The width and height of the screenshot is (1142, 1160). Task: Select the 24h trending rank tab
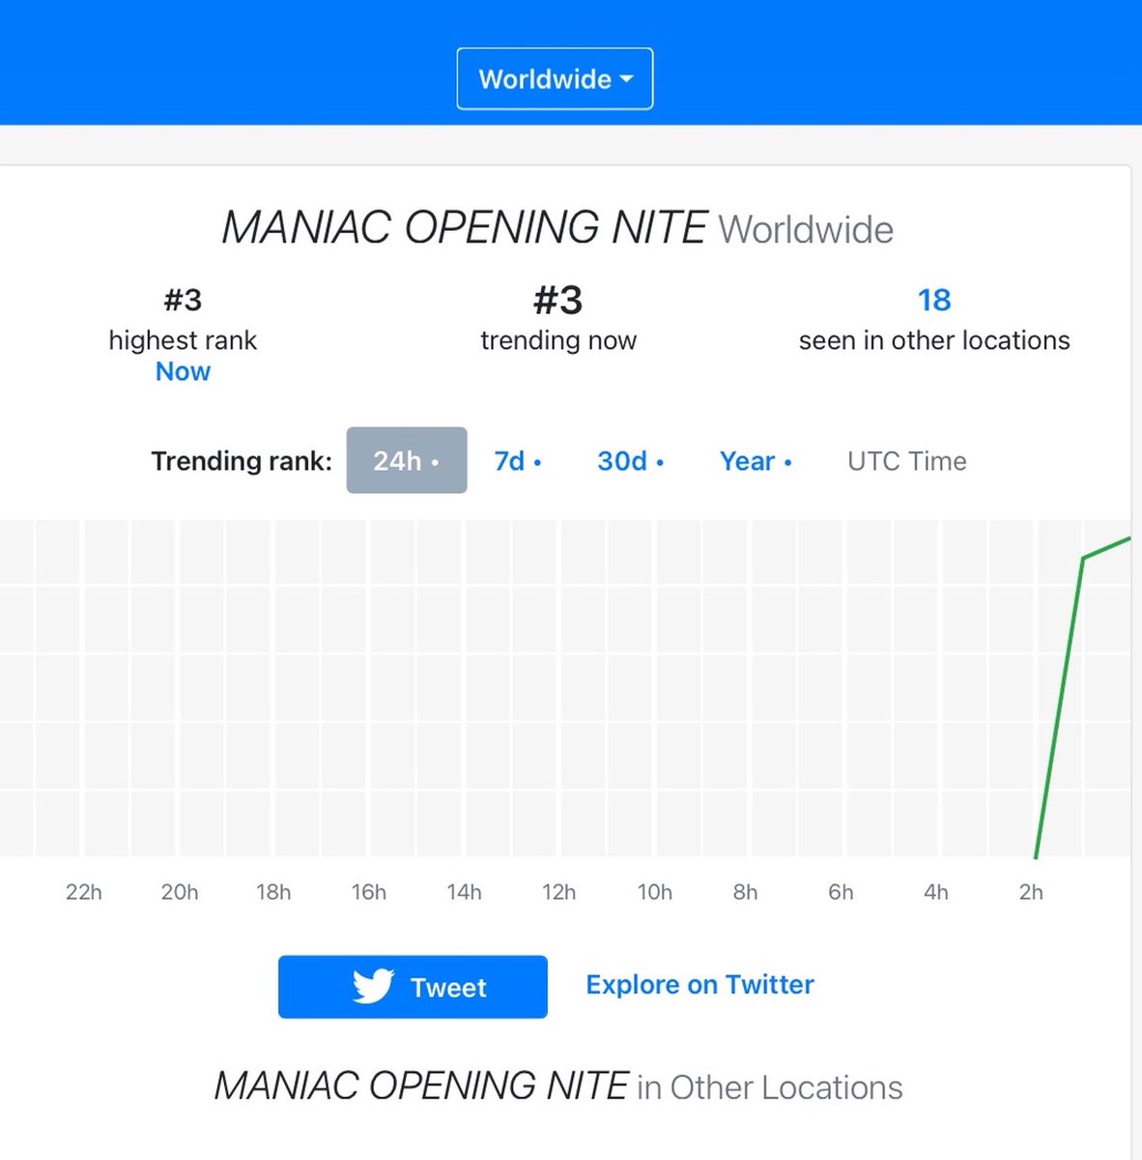[407, 460]
